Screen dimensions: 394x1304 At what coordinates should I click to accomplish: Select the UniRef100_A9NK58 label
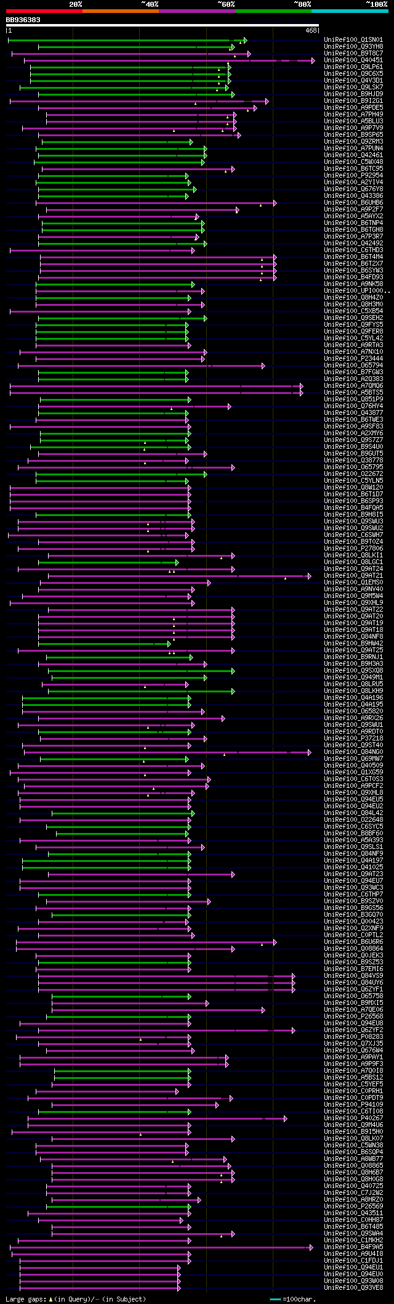353,284
